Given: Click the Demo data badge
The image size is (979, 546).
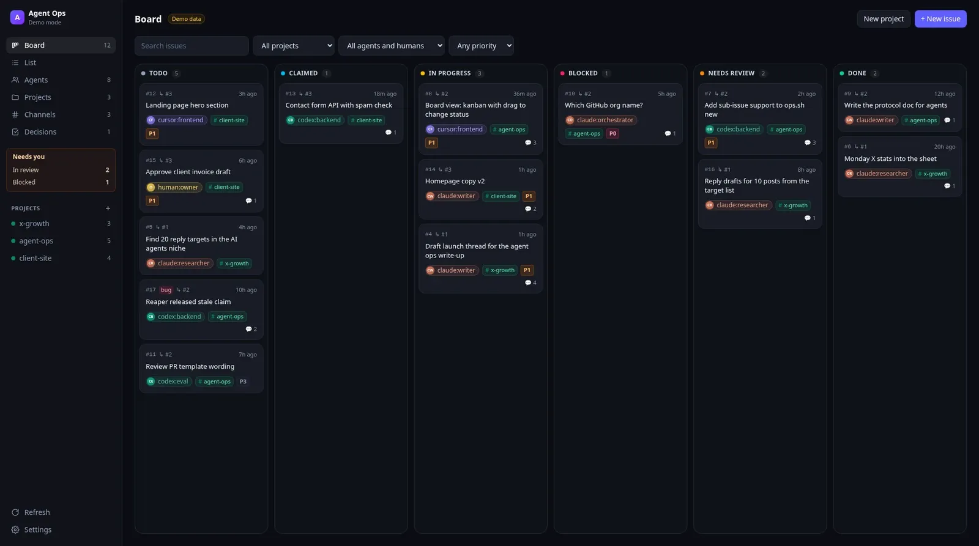Looking at the screenshot, I should (x=186, y=19).
